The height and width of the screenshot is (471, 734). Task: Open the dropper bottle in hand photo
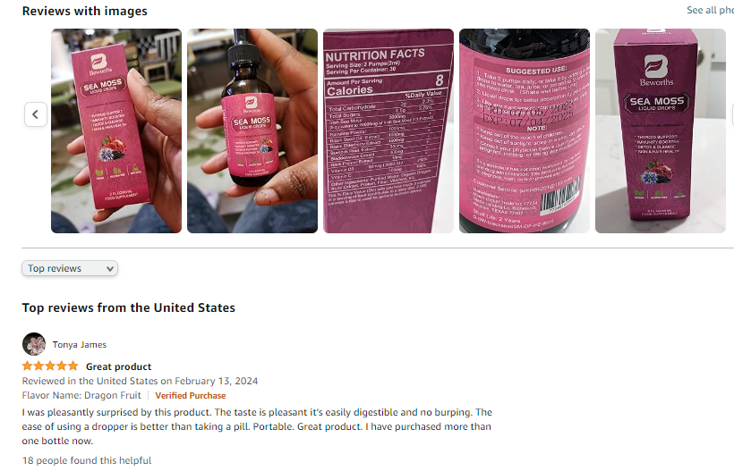(252, 130)
